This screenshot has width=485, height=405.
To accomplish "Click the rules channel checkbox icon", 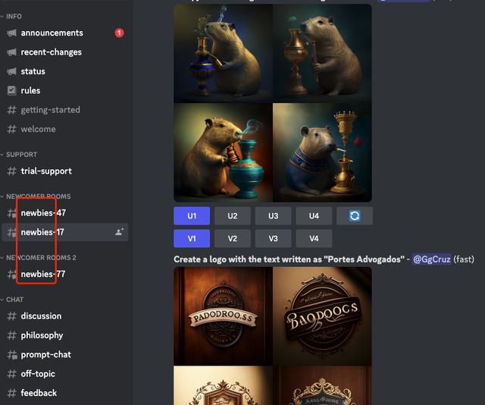I will click(x=11, y=90).
